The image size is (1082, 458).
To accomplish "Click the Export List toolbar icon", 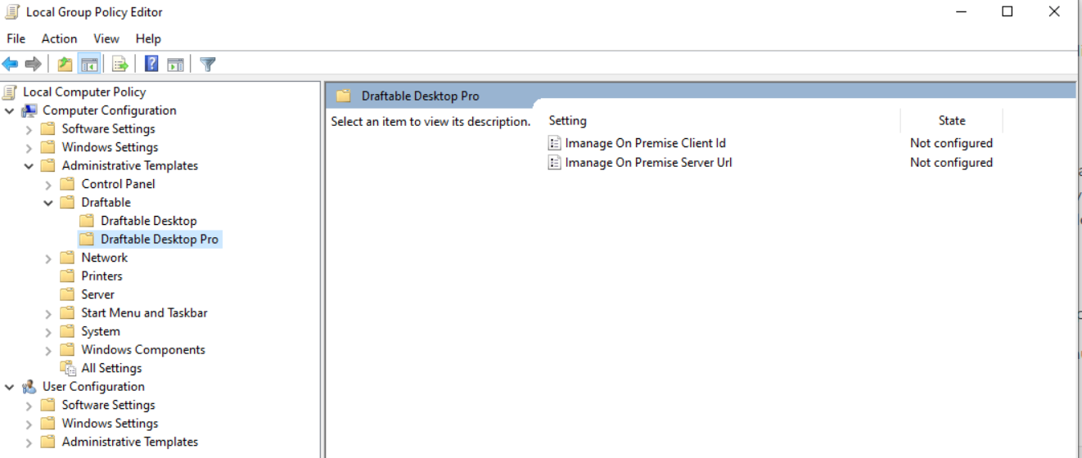I will tap(120, 64).
